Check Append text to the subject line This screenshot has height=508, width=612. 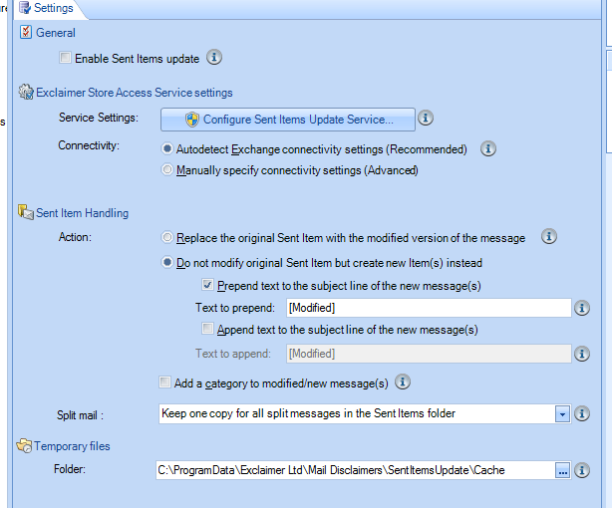[207, 328]
